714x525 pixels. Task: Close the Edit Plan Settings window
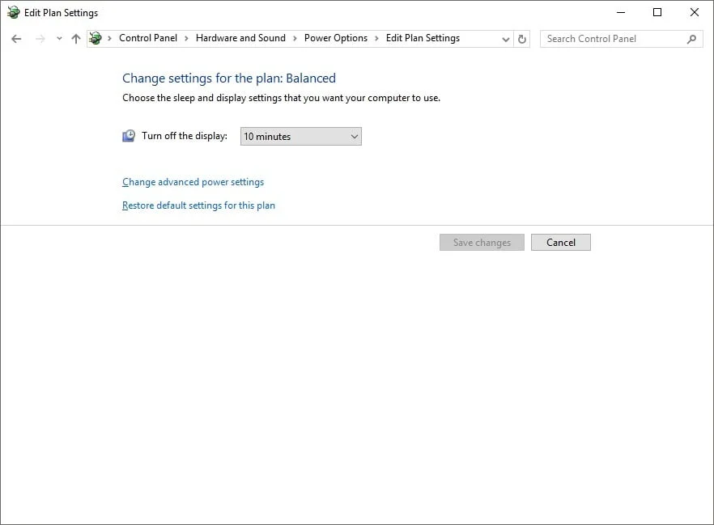pyautogui.click(x=695, y=12)
